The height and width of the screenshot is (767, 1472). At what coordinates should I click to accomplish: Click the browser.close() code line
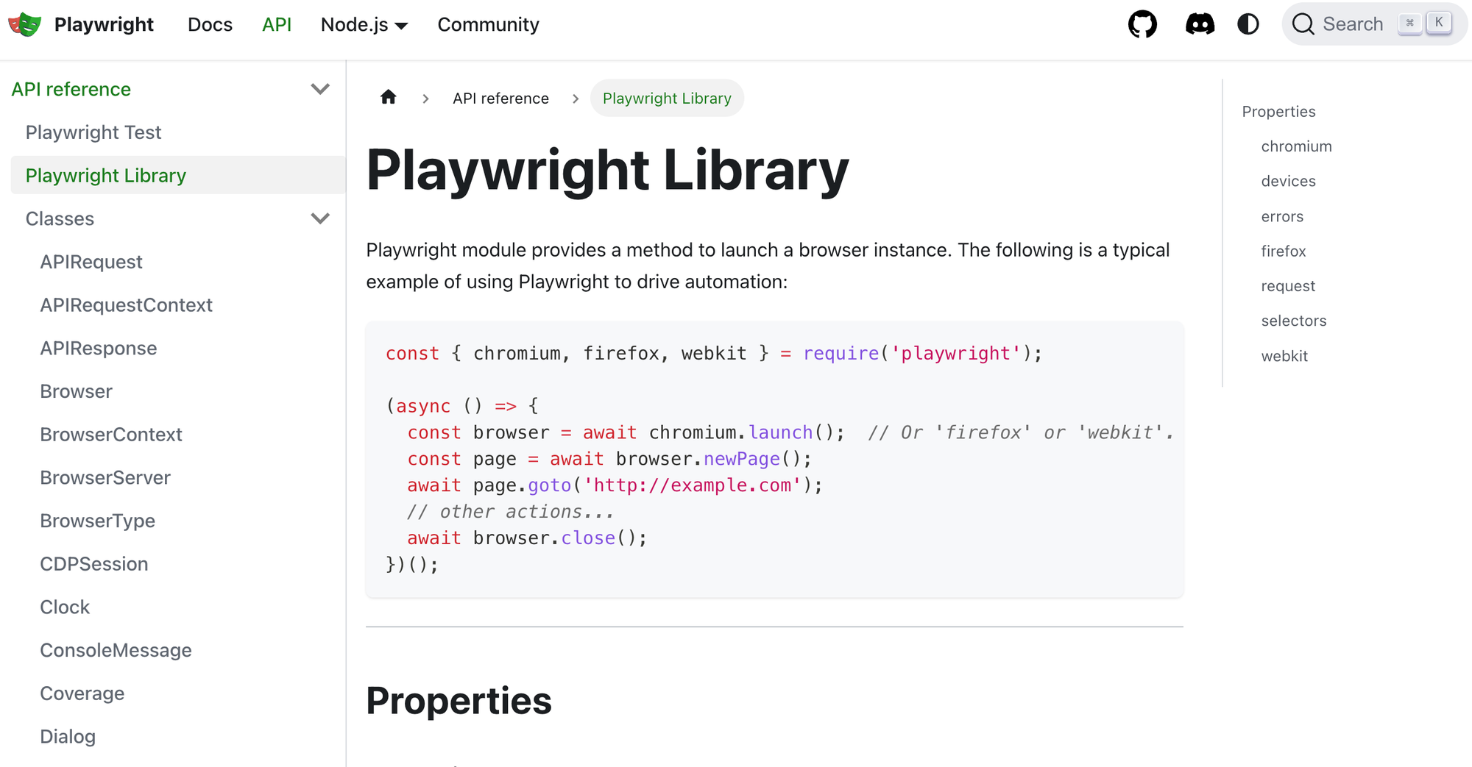click(527, 538)
